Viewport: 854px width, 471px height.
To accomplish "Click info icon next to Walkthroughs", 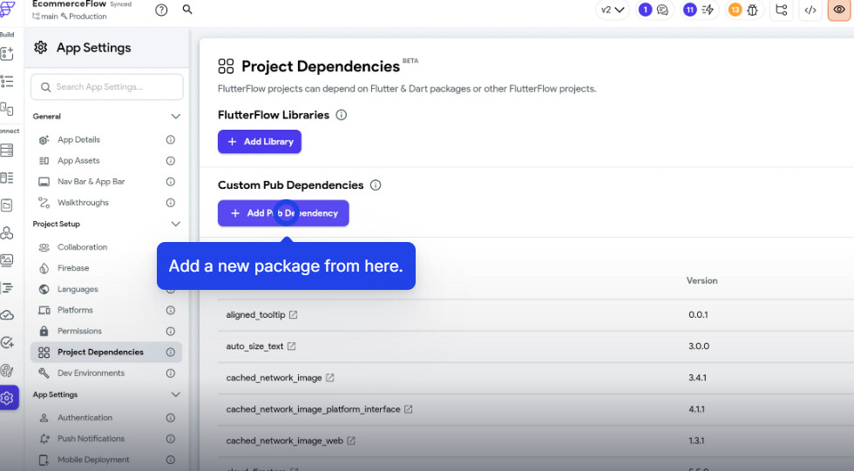I will tap(171, 202).
